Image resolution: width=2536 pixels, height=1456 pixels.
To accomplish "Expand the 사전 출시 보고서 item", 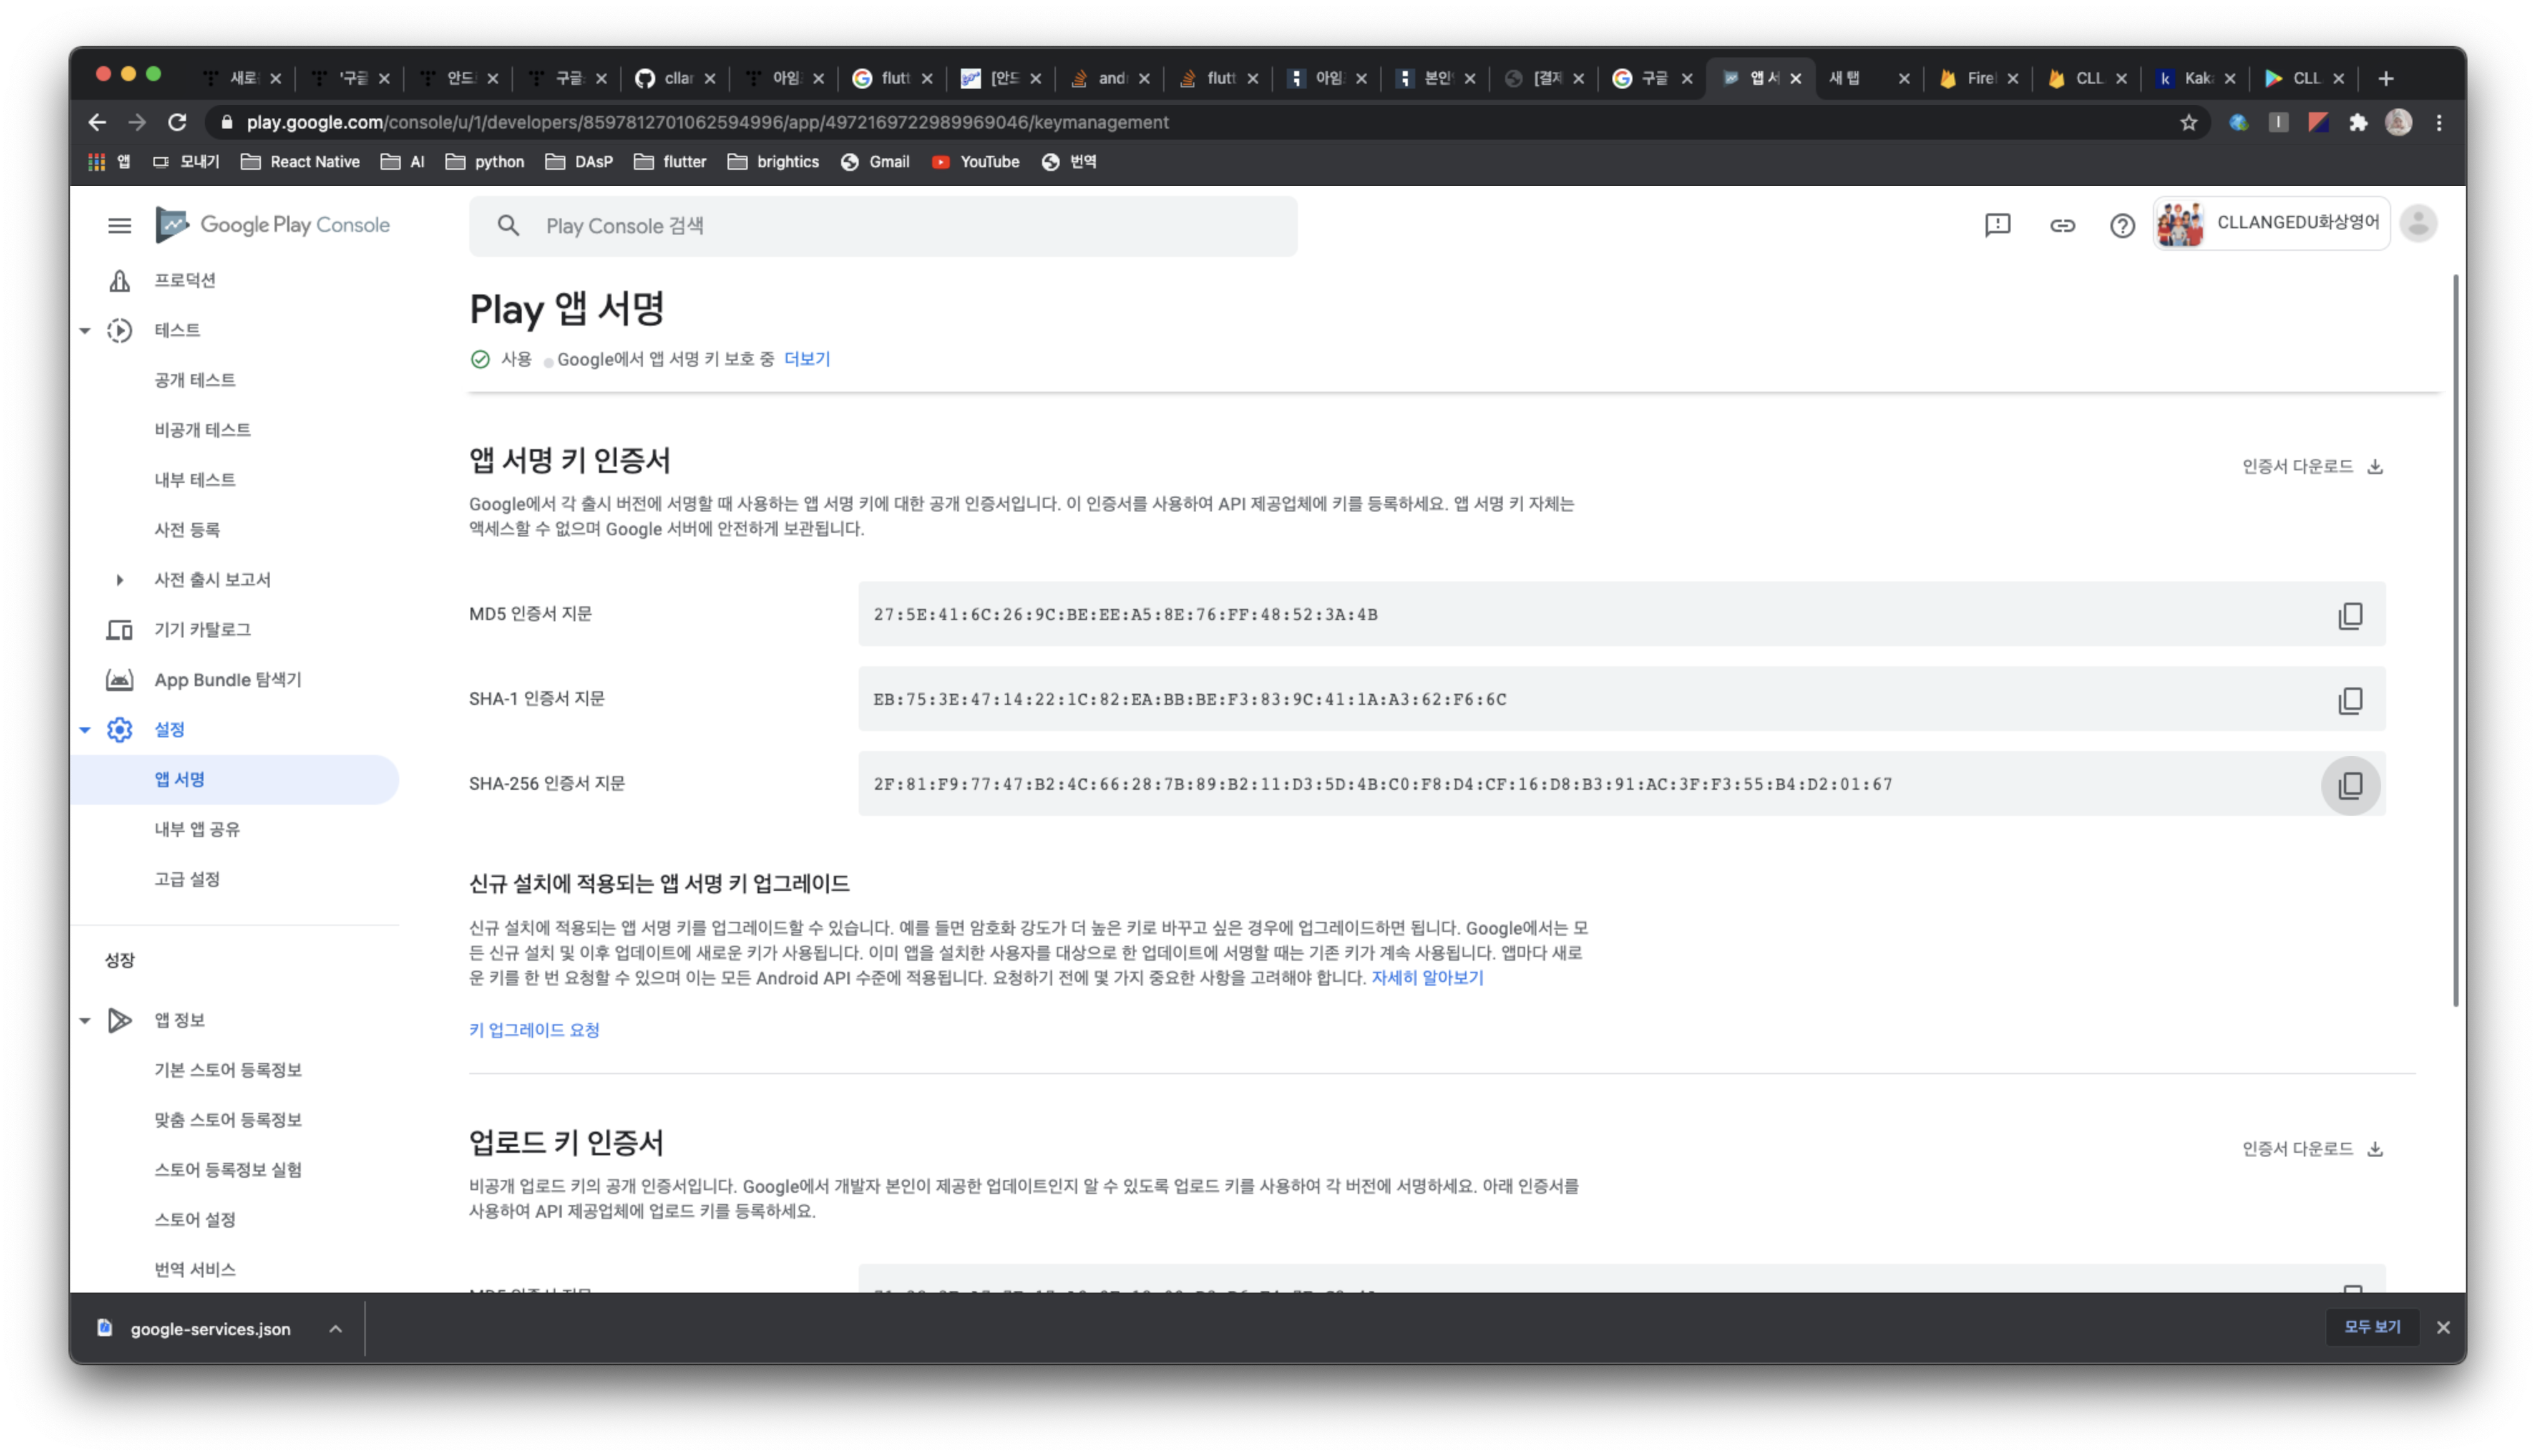I will click(119, 580).
